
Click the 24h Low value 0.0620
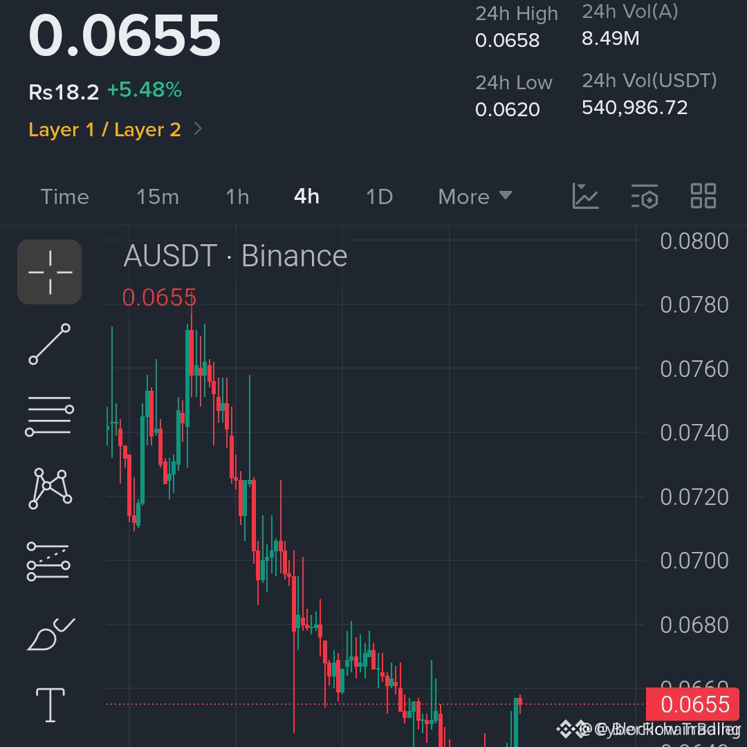click(508, 109)
